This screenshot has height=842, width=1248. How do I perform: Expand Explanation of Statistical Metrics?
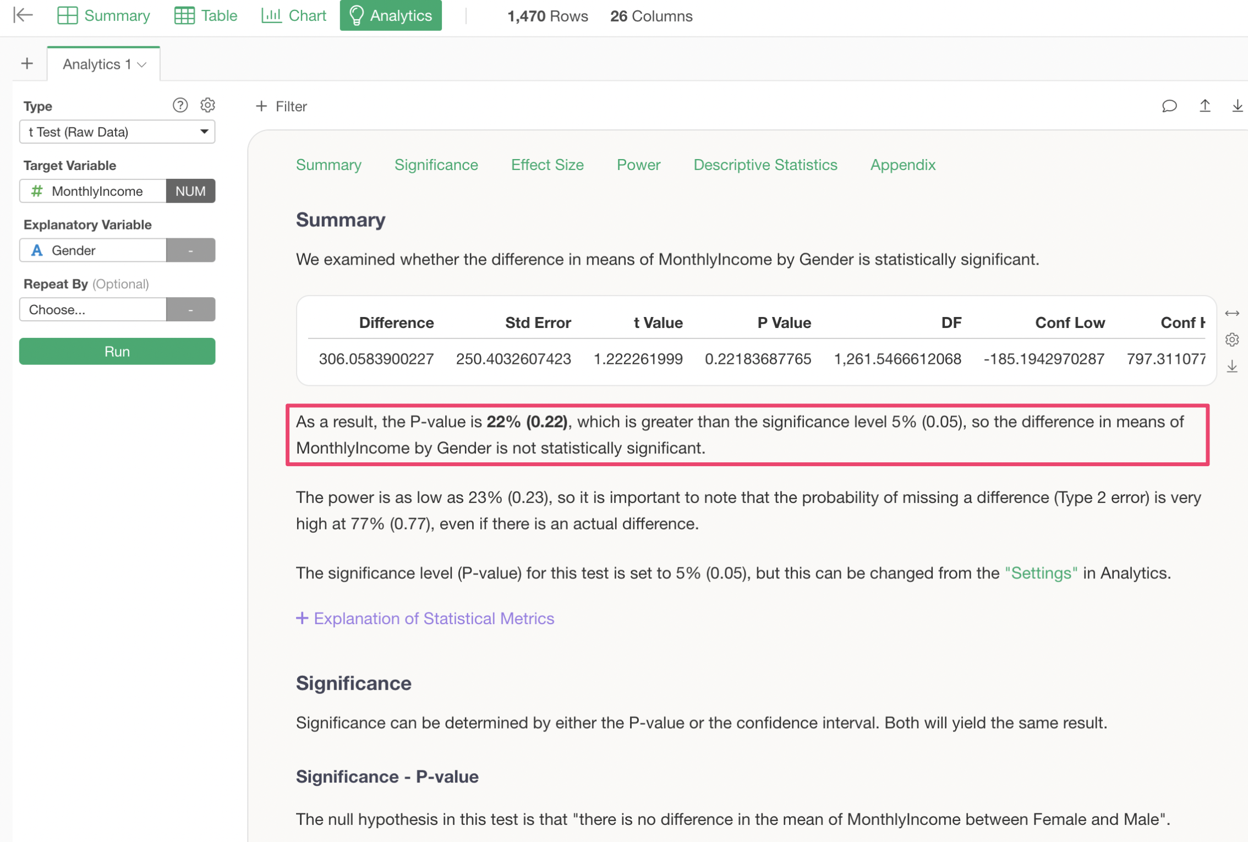tap(425, 619)
